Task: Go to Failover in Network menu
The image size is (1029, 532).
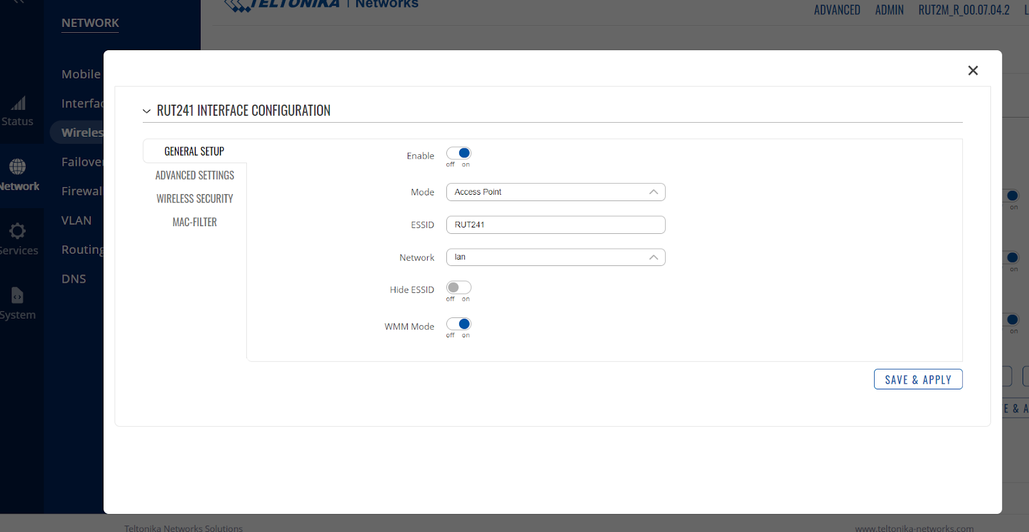Action: pyautogui.click(x=82, y=162)
